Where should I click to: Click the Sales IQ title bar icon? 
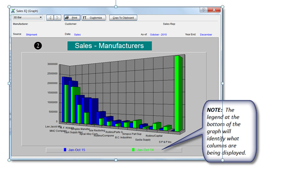[13, 11]
